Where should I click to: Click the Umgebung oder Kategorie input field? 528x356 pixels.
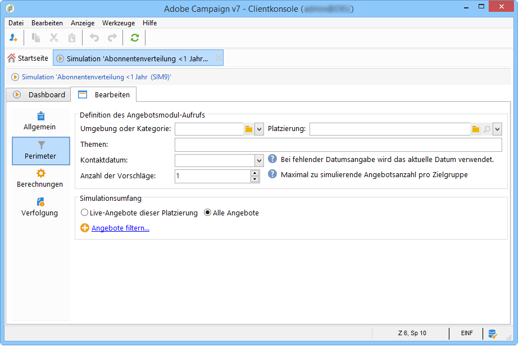[209, 129]
